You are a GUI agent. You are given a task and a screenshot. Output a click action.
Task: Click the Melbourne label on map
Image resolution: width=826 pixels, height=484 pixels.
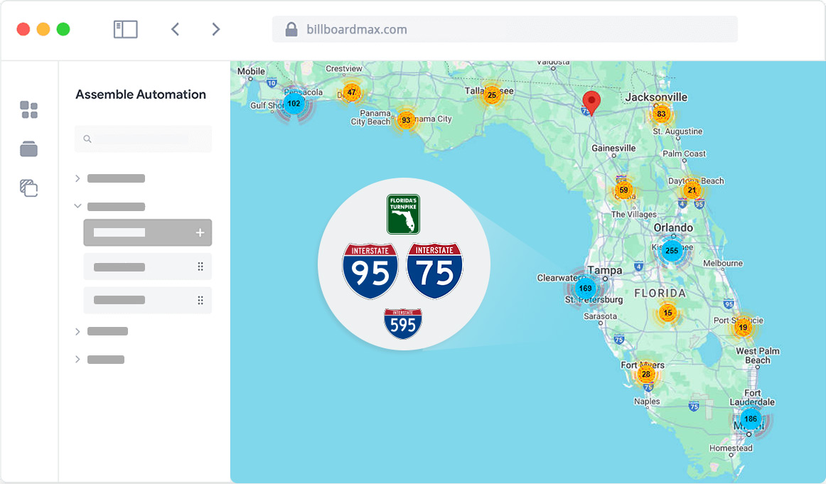pos(723,263)
